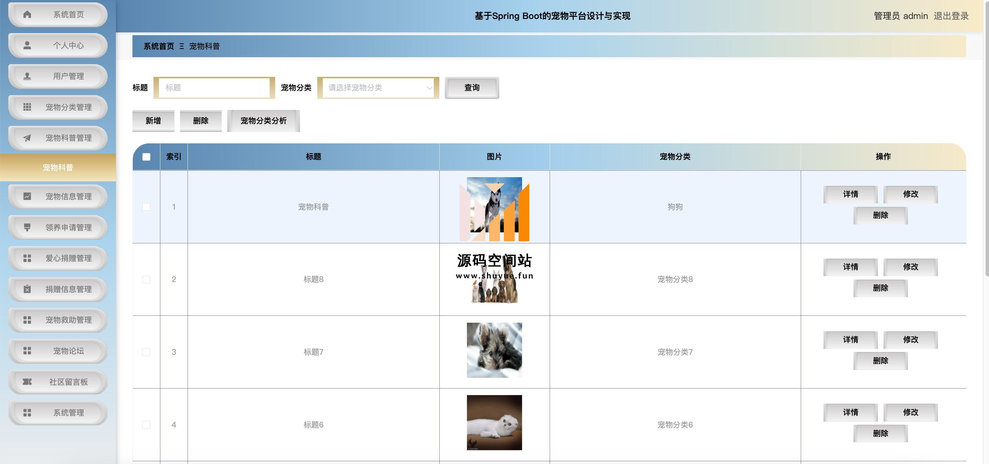
Task: Click the paper plane icon beside 宠物科普管理
Action: tap(27, 138)
